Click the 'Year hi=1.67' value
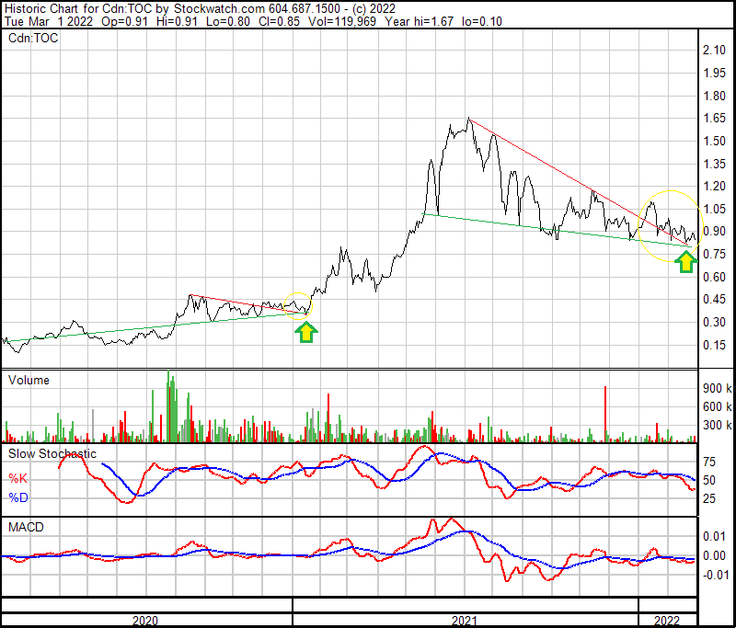The image size is (736, 628). coord(420,21)
